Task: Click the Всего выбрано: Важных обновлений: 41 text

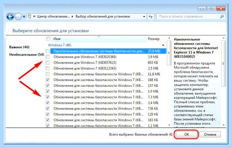Action: click(x=141, y=135)
